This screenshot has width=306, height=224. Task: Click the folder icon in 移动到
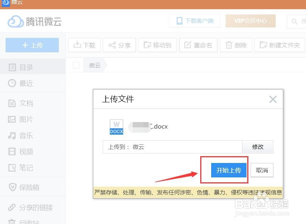(148, 45)
